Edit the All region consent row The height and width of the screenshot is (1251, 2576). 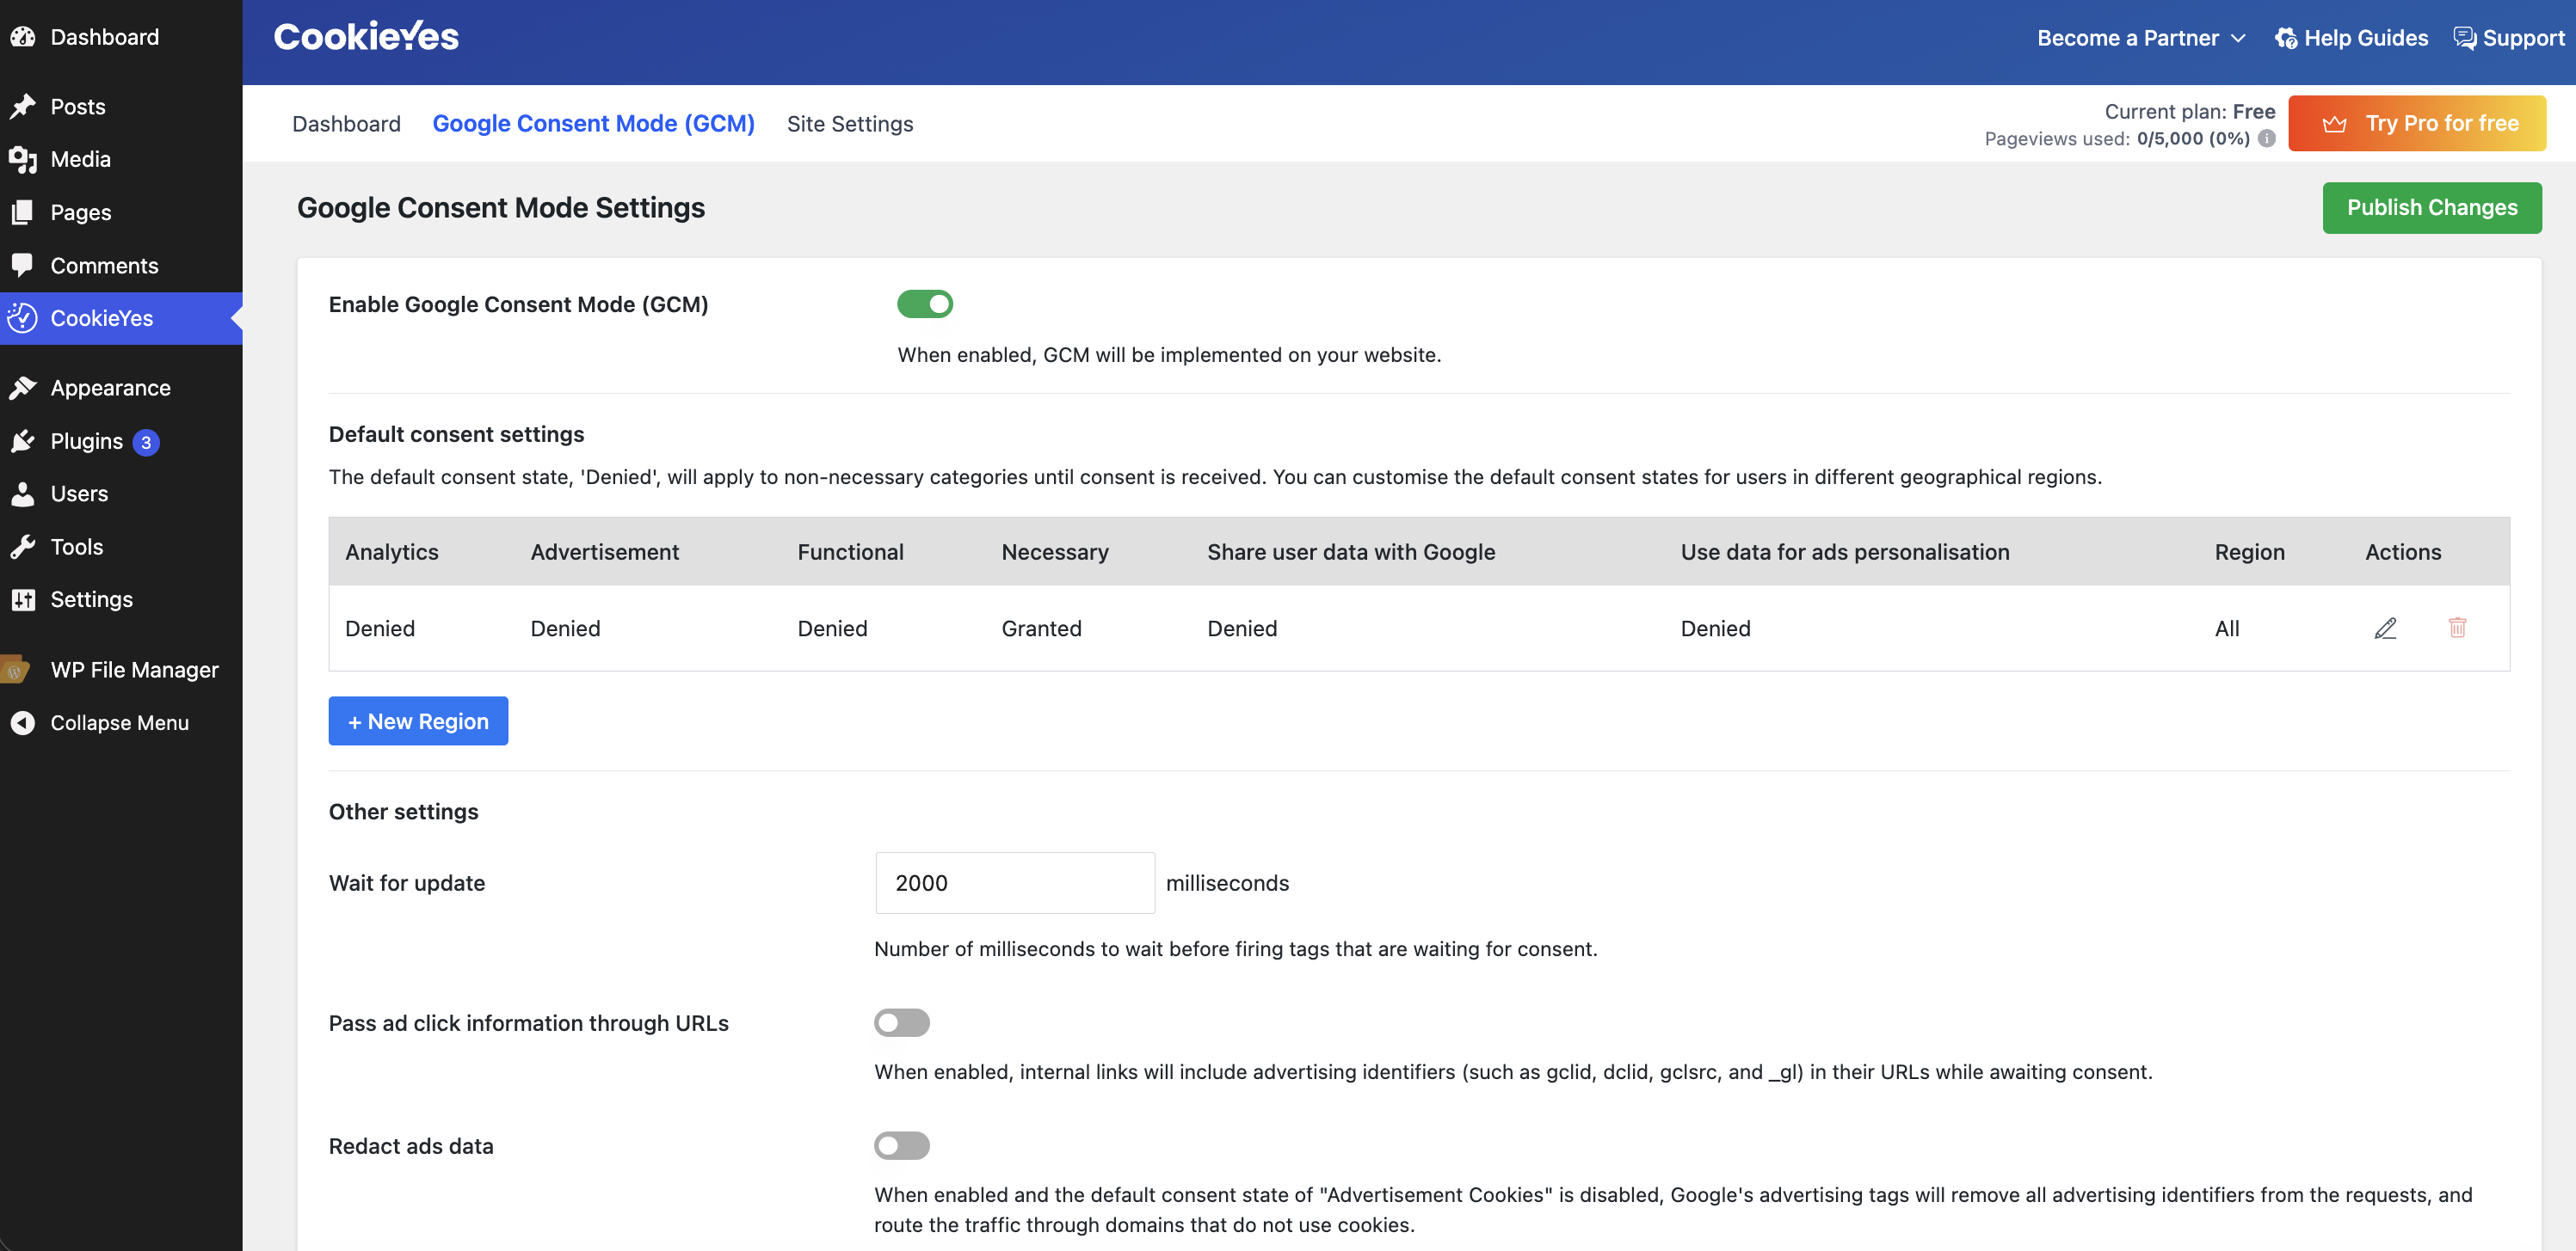pos(2385,628)
